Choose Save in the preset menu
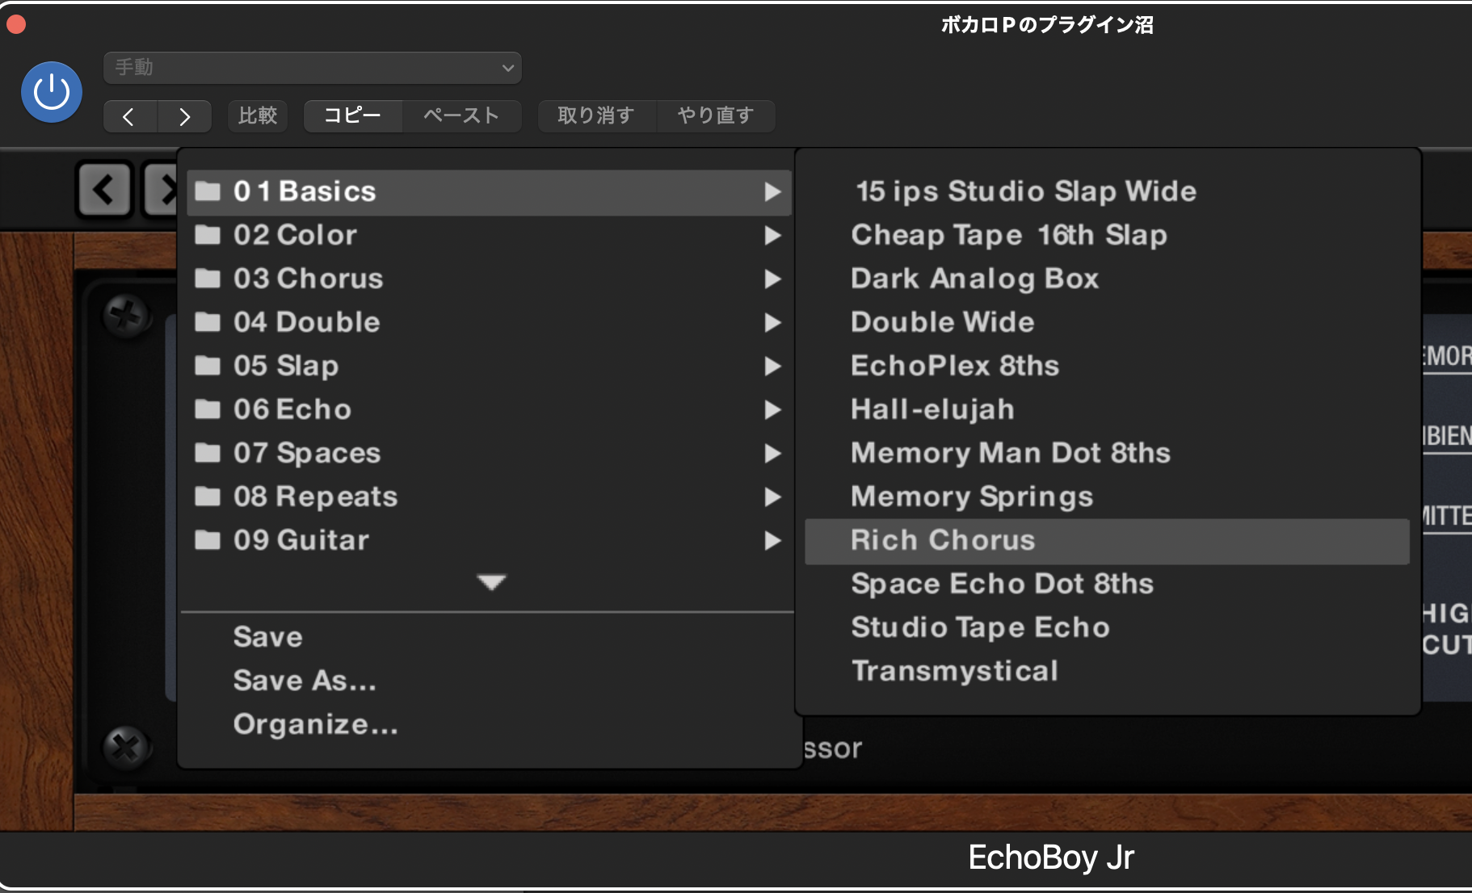The width and height of the screenshot is (1472, 893). [x=267, y=637]
